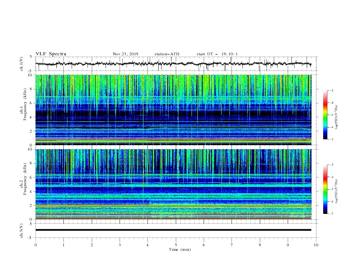The image size is (356, 275).
Task: Click the "4" kHz tick on ch.2 axis
Action: coord(31,191)
